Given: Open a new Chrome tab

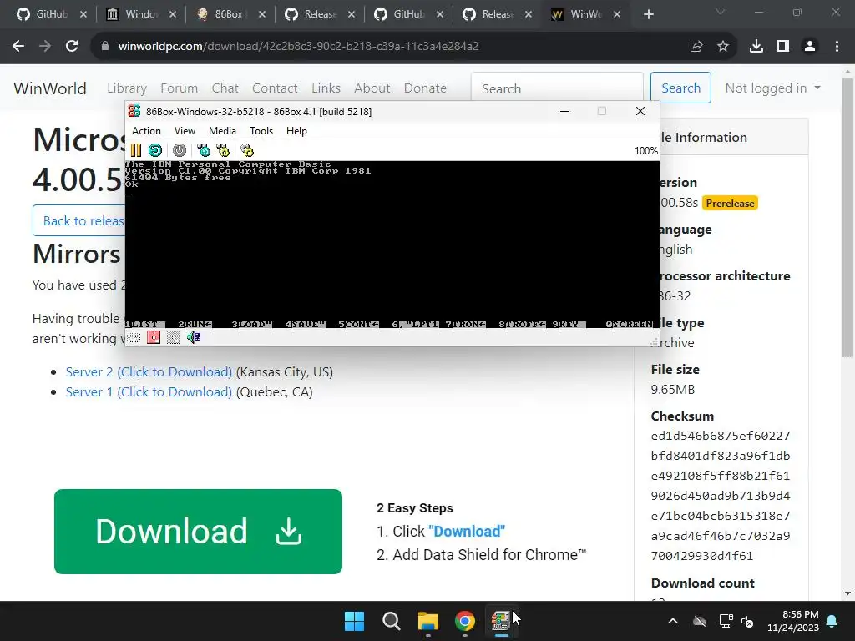Looking at the screenshot, I should click(x=648, y=14).
